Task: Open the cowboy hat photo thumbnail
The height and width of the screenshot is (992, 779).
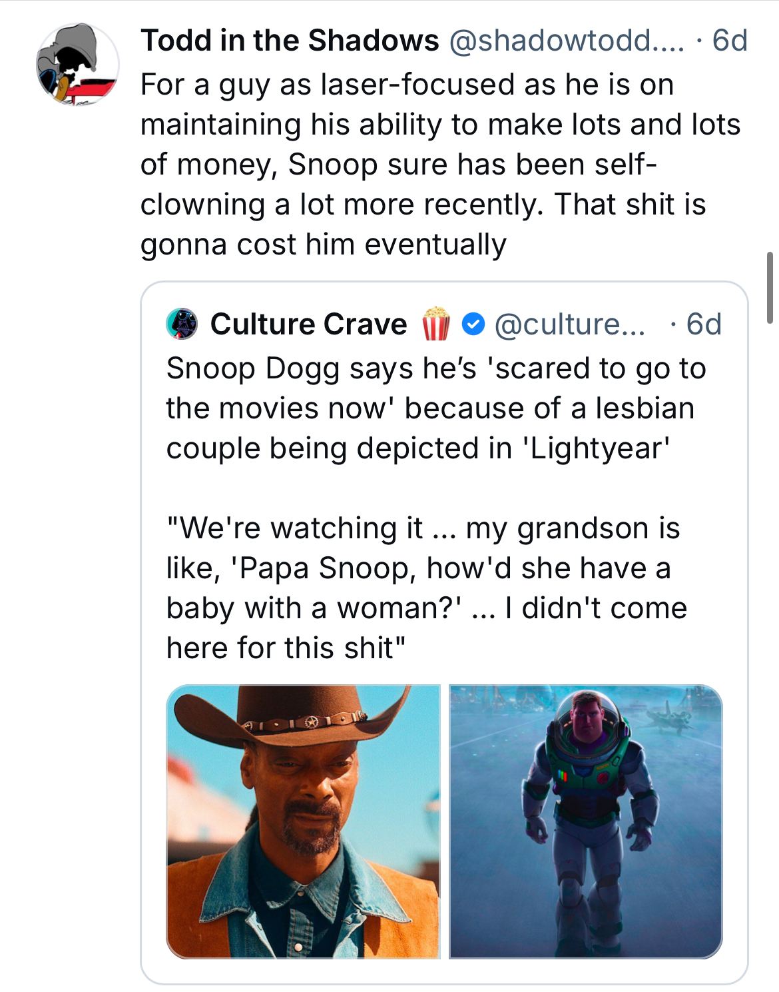Action: [x=303, y=821]
